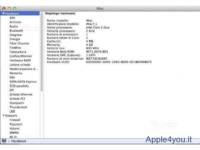Image resolution: width=200 pixels, height=150 pixels.
Task: Click the Riepilogo hardware heading
Action: coord(60,13)
